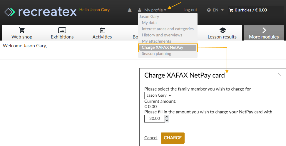This screenshot has height=146, width=286.
Task: Close the Charge XAFAX NetPay card dialog
Action: pyautogui.click(x=280, y=75)
